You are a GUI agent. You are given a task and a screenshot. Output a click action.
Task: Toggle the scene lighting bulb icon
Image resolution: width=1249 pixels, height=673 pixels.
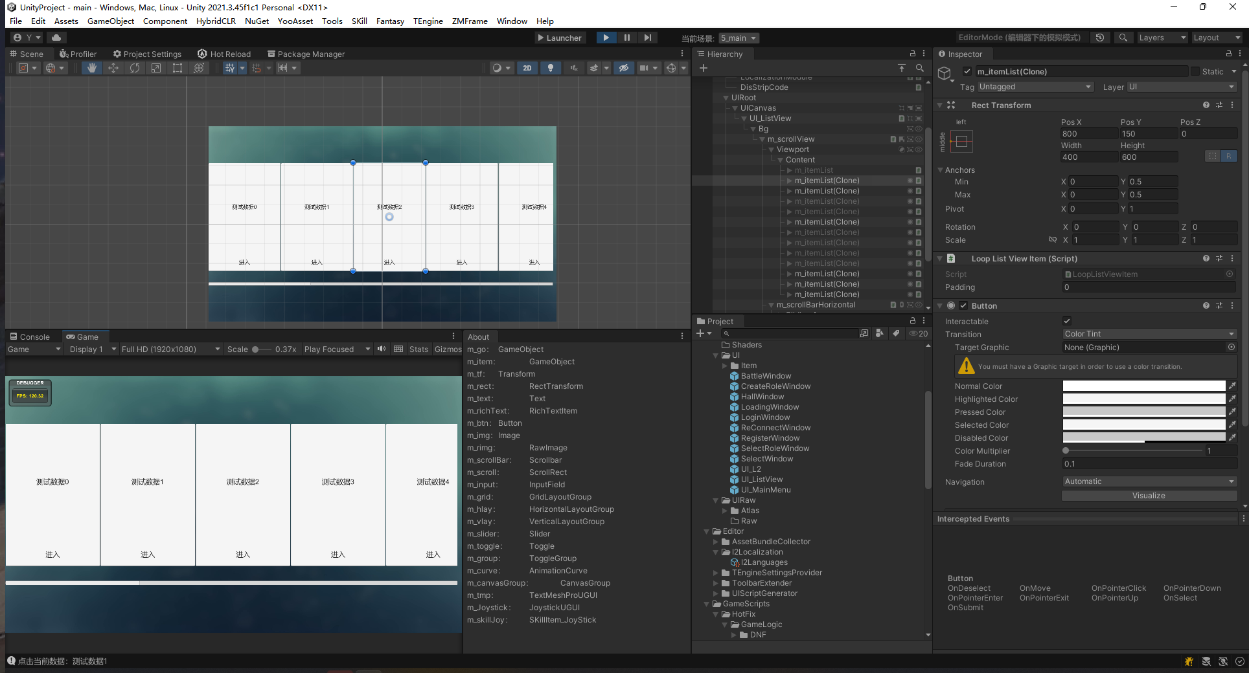(550, 67)
